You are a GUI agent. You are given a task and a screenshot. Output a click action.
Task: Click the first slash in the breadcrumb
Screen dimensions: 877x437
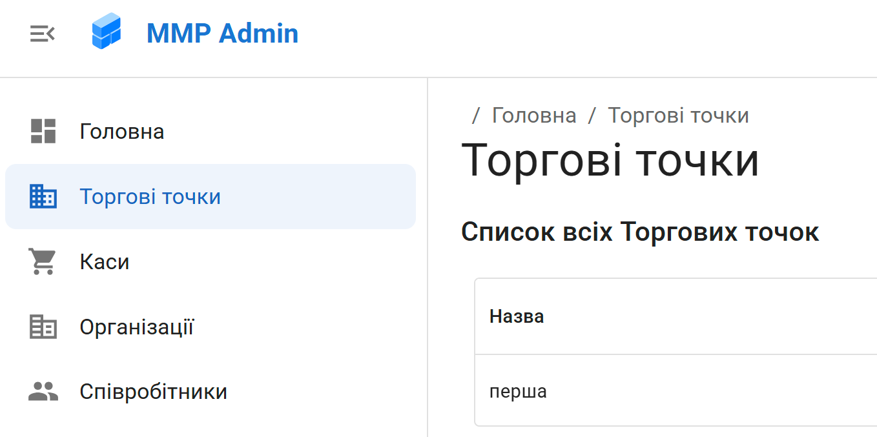(x=476, y=116)
